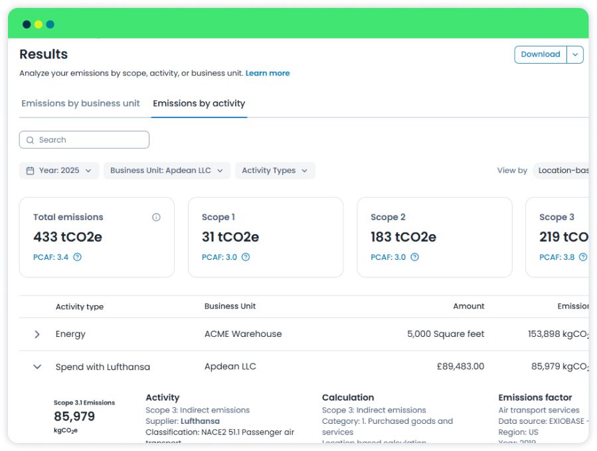Click the Amount column header
Viewport: 597px width, 451px height.
click(468, 306)
